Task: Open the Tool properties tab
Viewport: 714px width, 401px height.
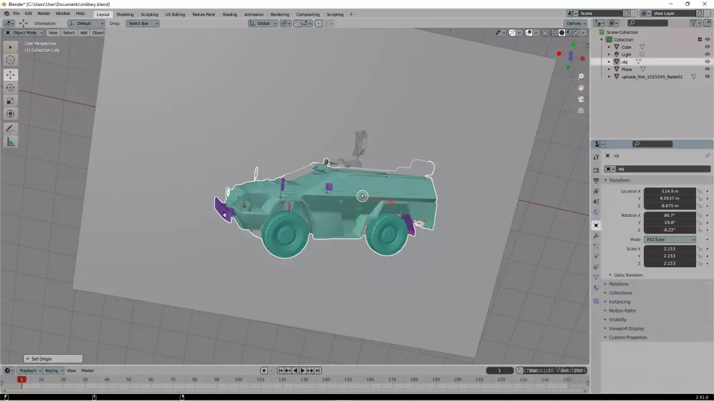Action: click(x=596, y=157)
